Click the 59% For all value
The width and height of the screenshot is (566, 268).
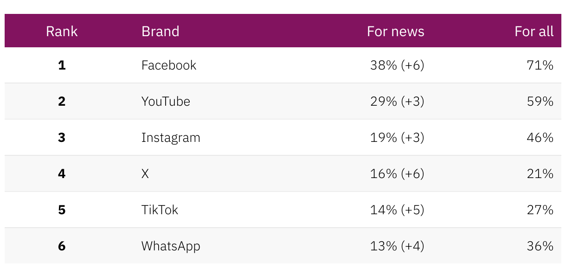(x=540, y=102)
